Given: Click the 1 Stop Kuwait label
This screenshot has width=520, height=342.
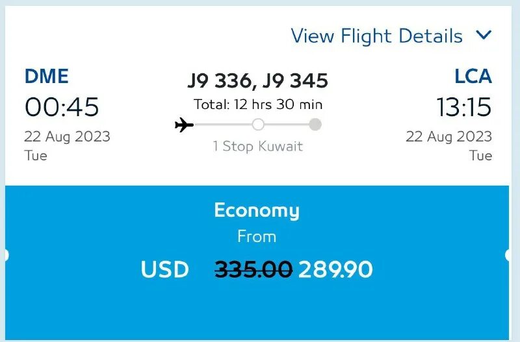Looking at the screenshot, I should [x=258, y=146].
